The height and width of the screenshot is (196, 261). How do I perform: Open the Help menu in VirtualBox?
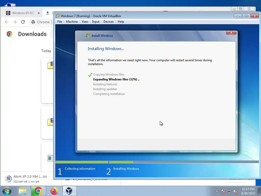(x=121, y=22)
